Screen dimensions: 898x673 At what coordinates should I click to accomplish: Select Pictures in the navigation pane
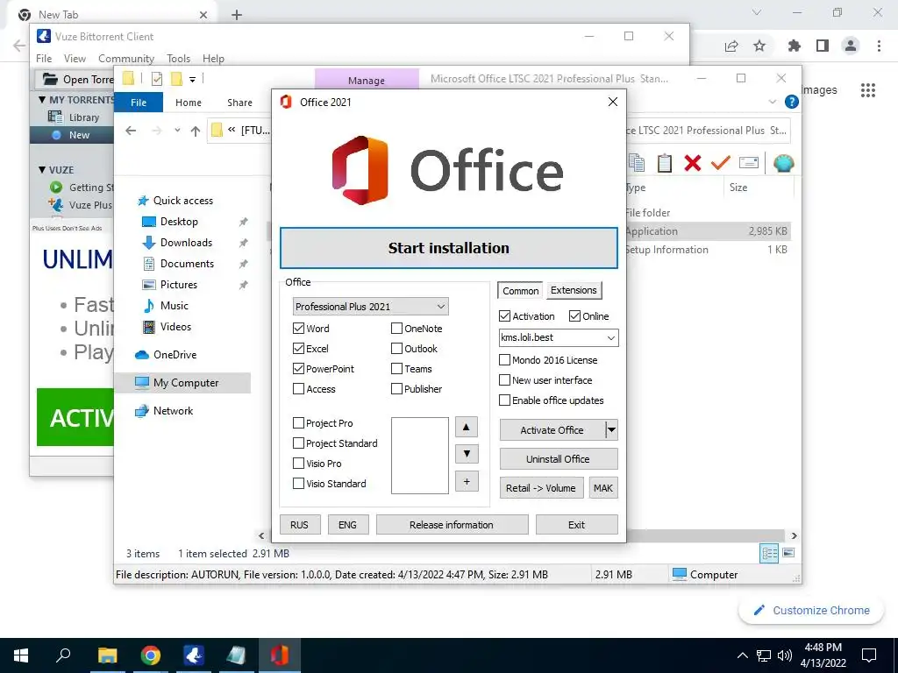pos(179,285)
